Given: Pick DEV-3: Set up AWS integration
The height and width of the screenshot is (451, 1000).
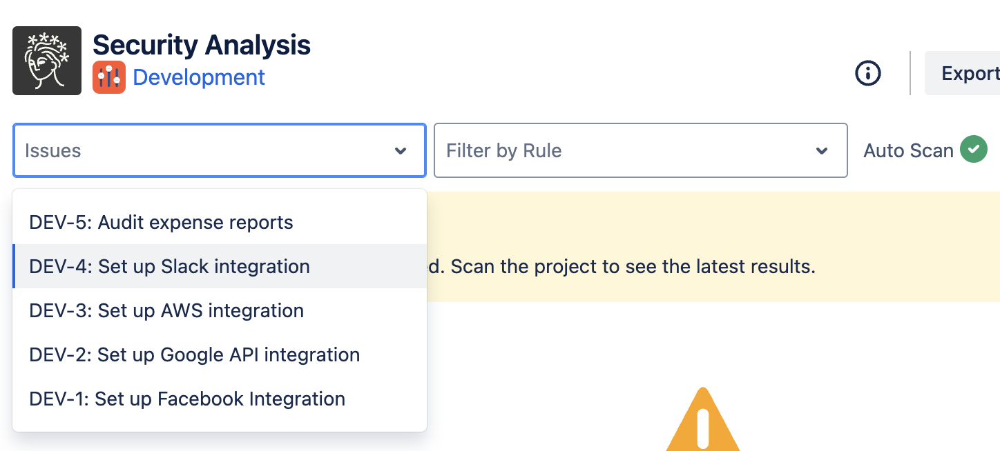Looking at the screenshot, I should coord(220,310).
